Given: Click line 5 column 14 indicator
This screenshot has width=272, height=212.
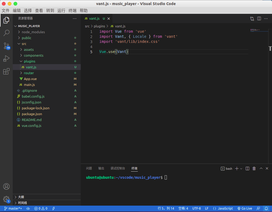Looking at the screenshot, I should coord(166,209).
